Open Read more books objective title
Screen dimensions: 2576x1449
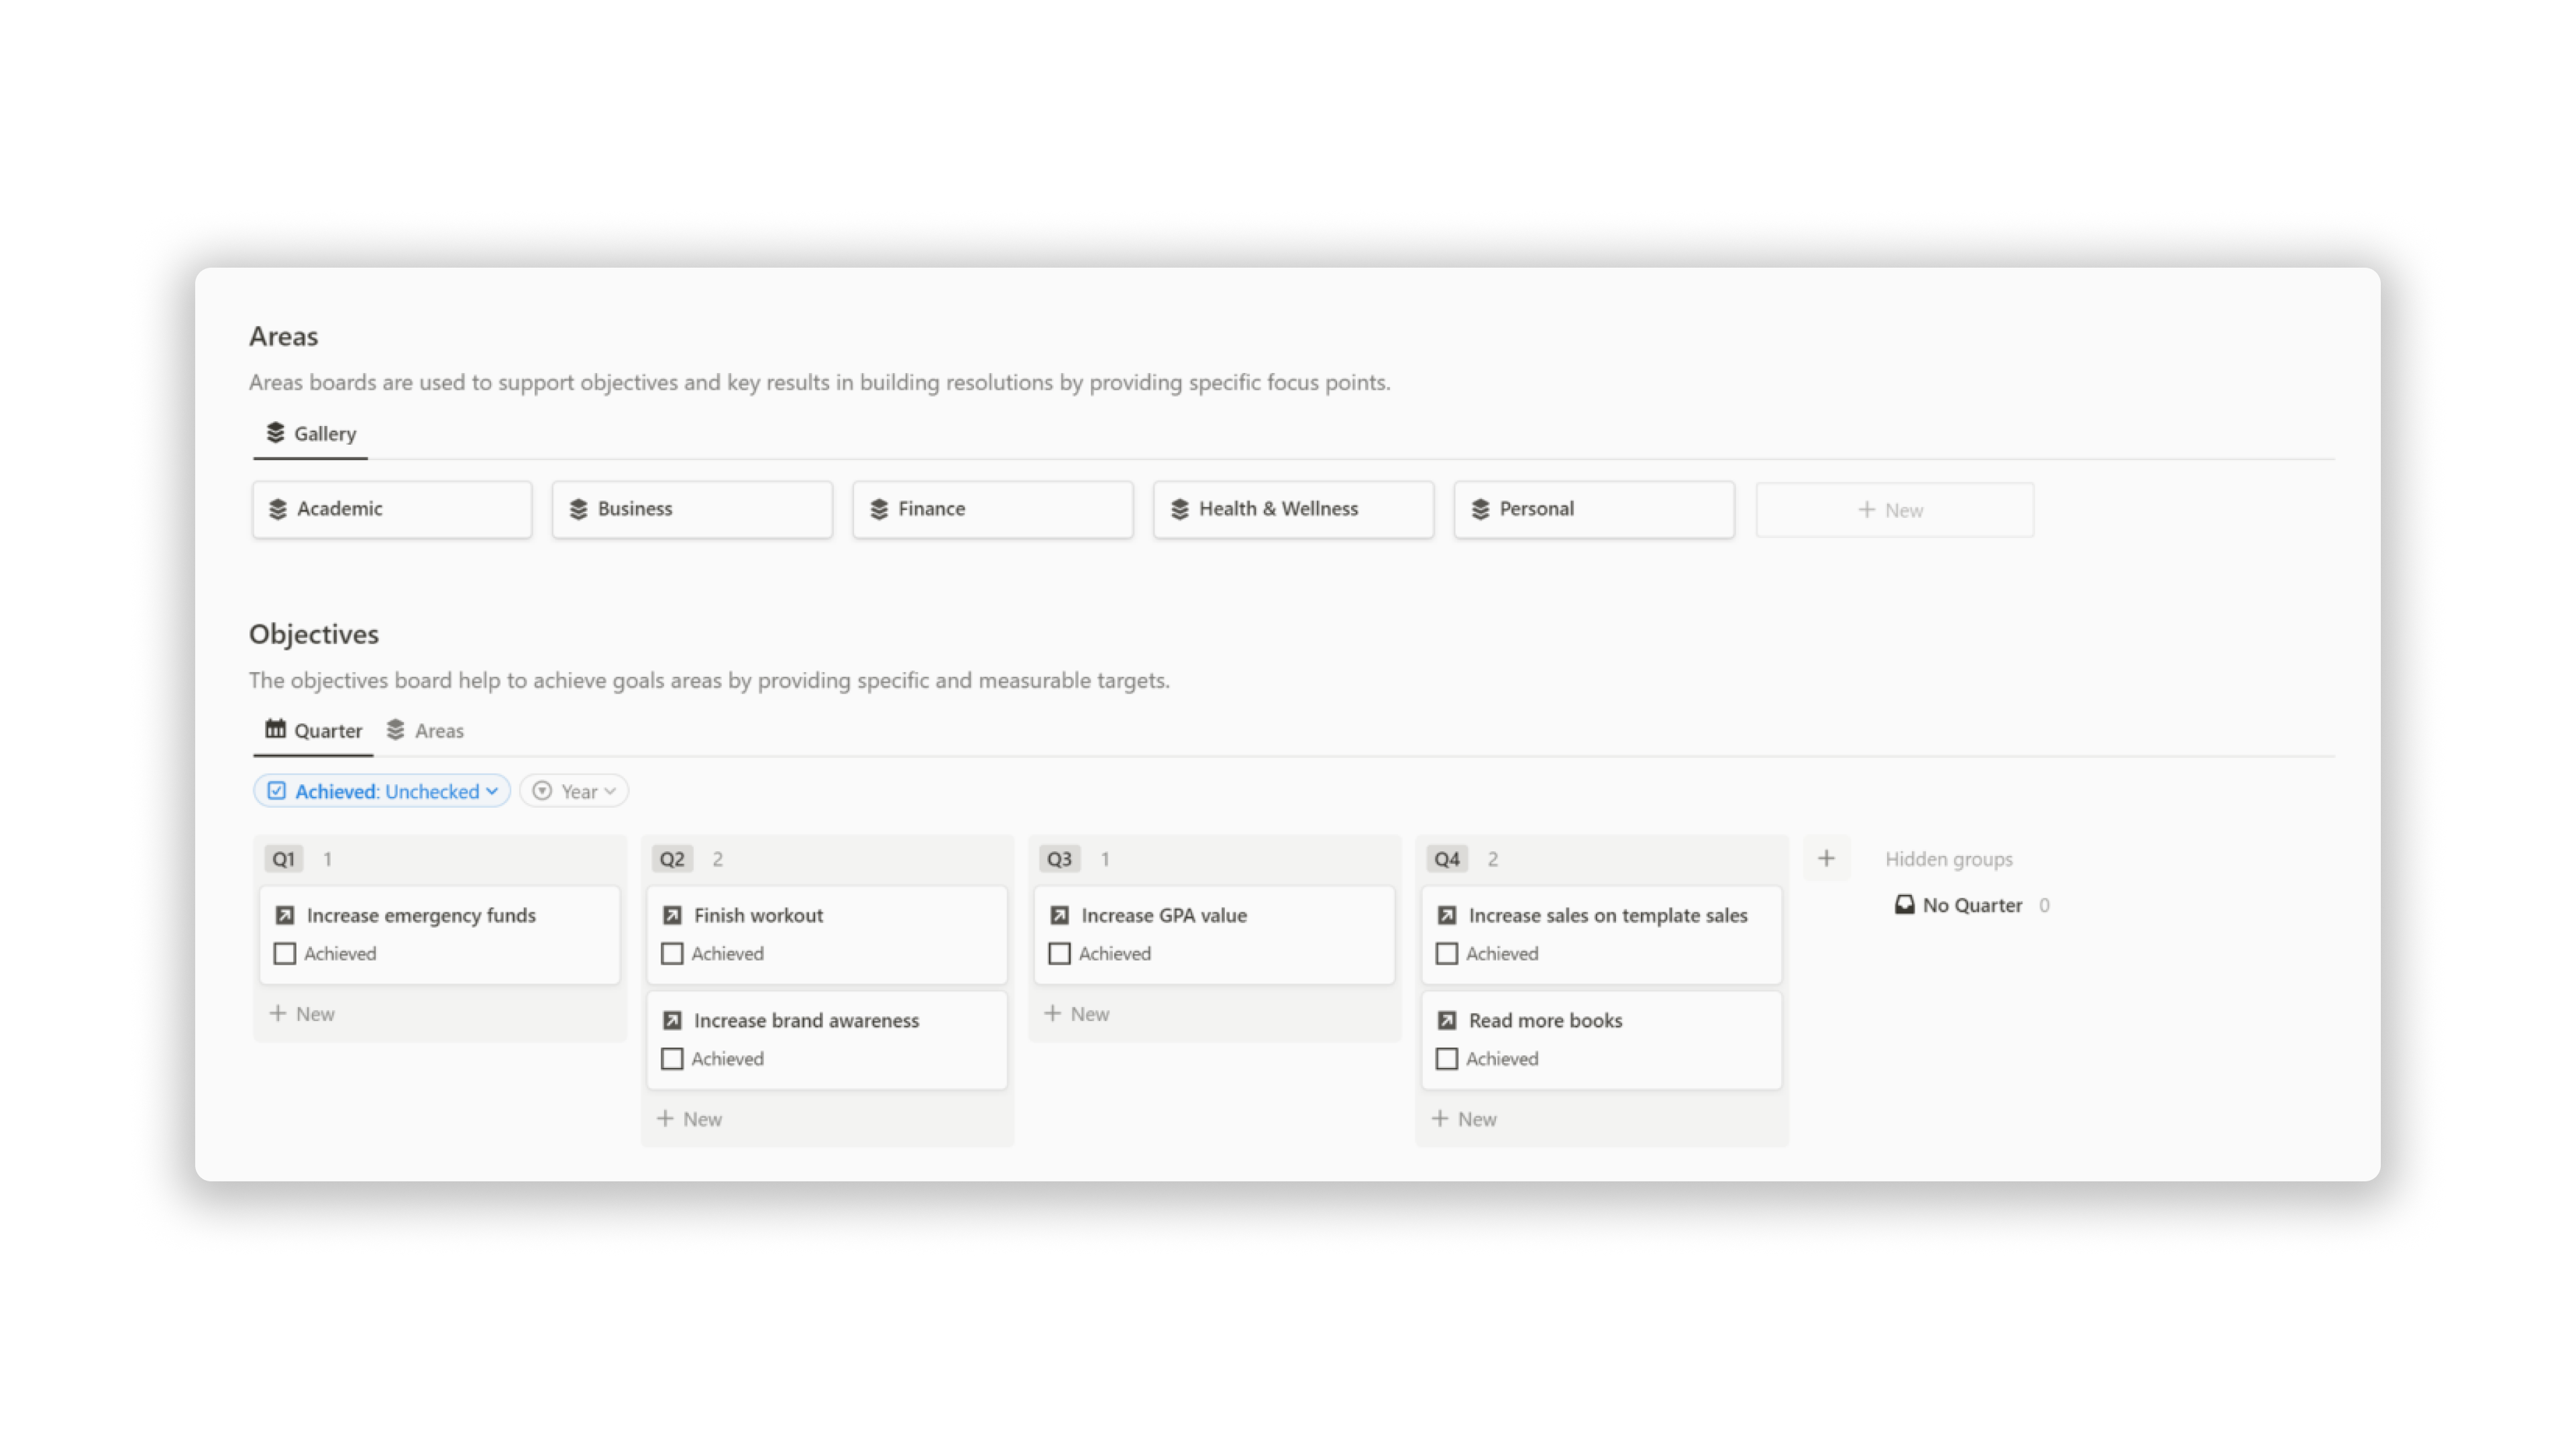coord(1545,1020)
